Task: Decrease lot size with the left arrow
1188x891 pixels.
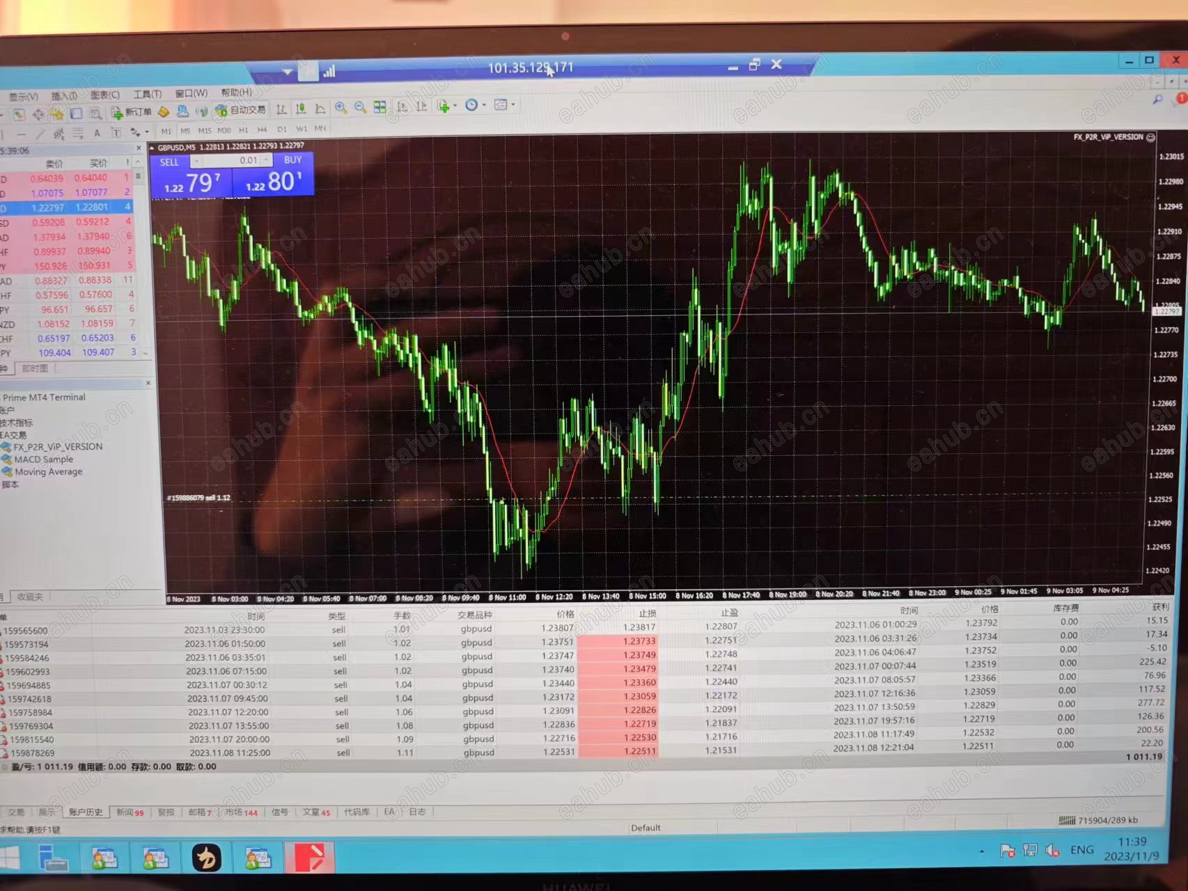Action: (x=196, y=161)
